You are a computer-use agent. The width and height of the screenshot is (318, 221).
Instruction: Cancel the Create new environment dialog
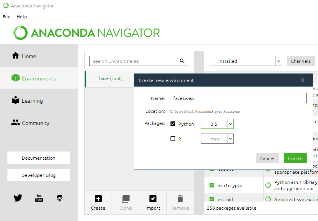point(267,158)
